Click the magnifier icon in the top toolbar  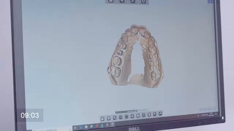122,1
